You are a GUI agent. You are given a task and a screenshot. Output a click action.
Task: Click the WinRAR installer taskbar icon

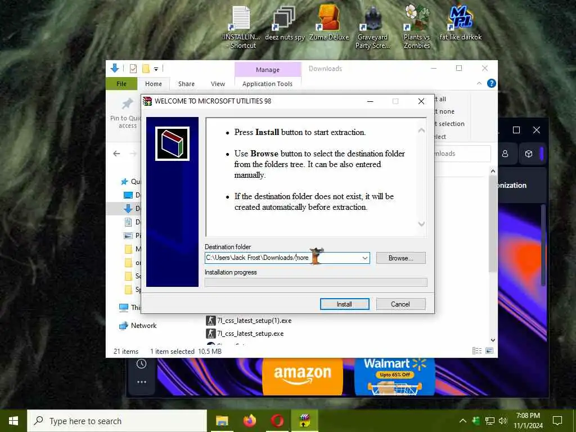coord(304,421)
